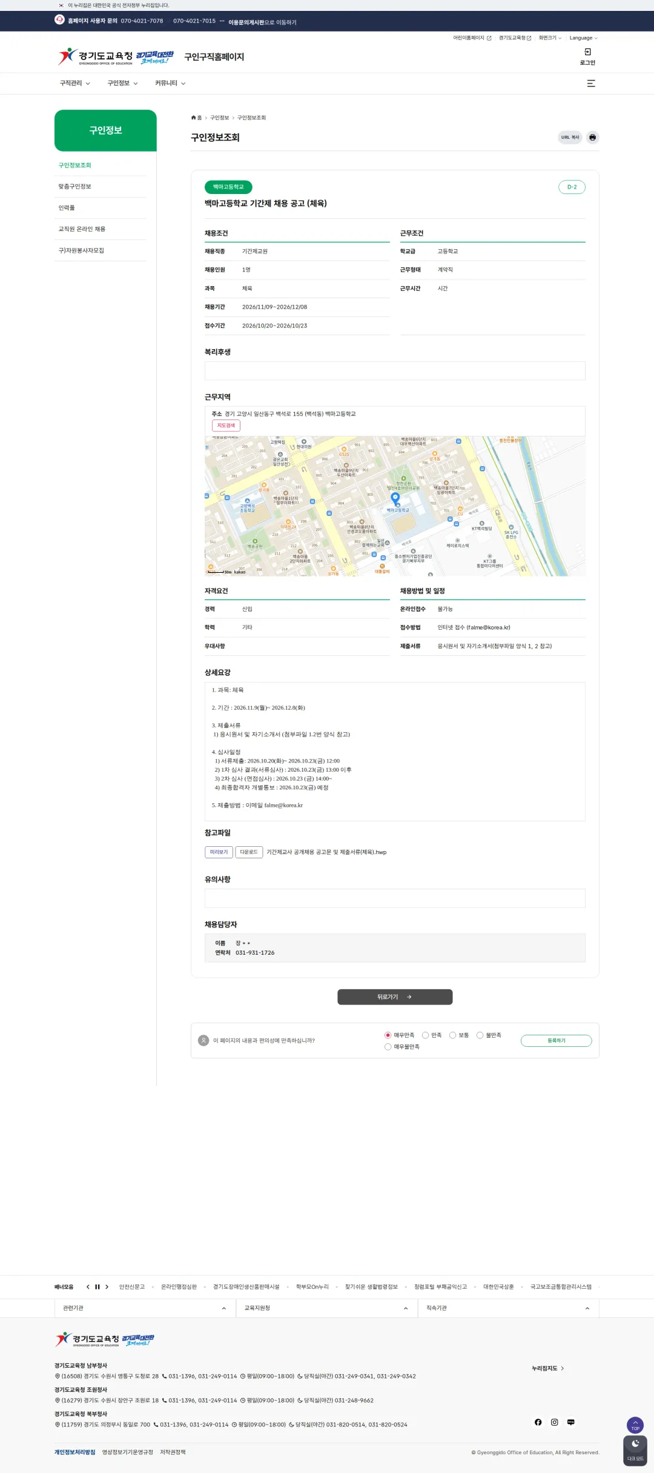Expand the 직속기관 selector

(508, 1308)
